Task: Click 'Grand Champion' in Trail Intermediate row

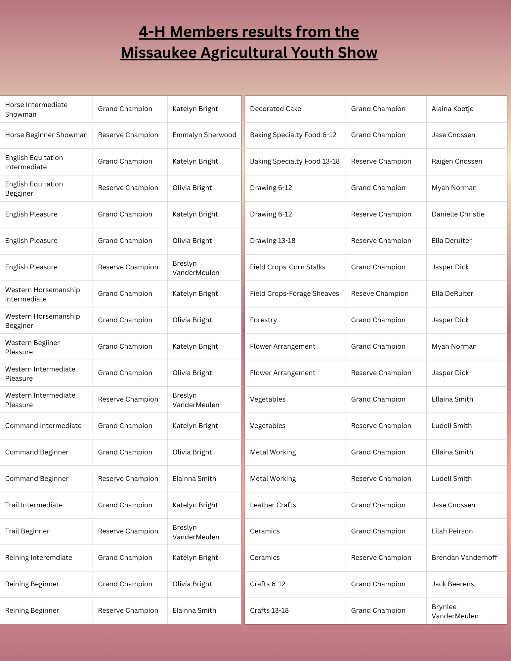Action: (125, 505)
